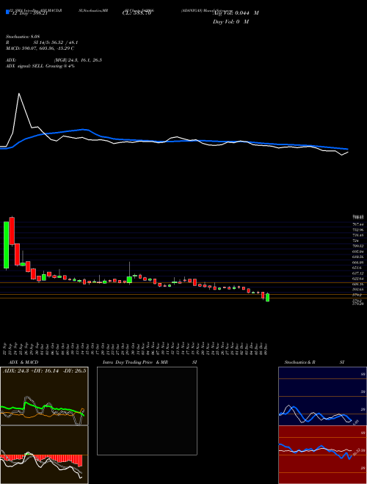367x484 pixels.
Task: Click the 651.6 price axis label
Action: tap(357, 268)
